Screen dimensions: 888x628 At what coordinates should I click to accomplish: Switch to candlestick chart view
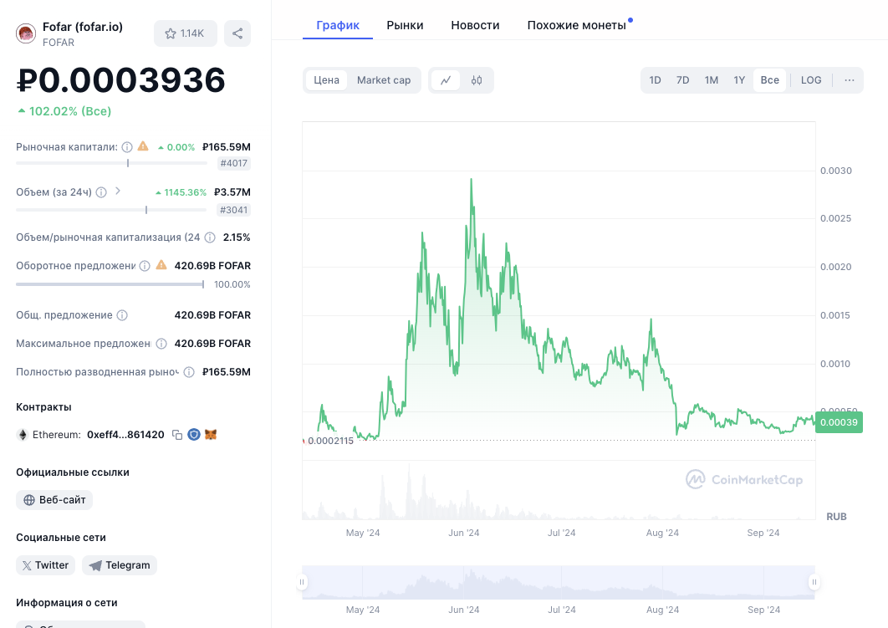(x=477, y=80)
